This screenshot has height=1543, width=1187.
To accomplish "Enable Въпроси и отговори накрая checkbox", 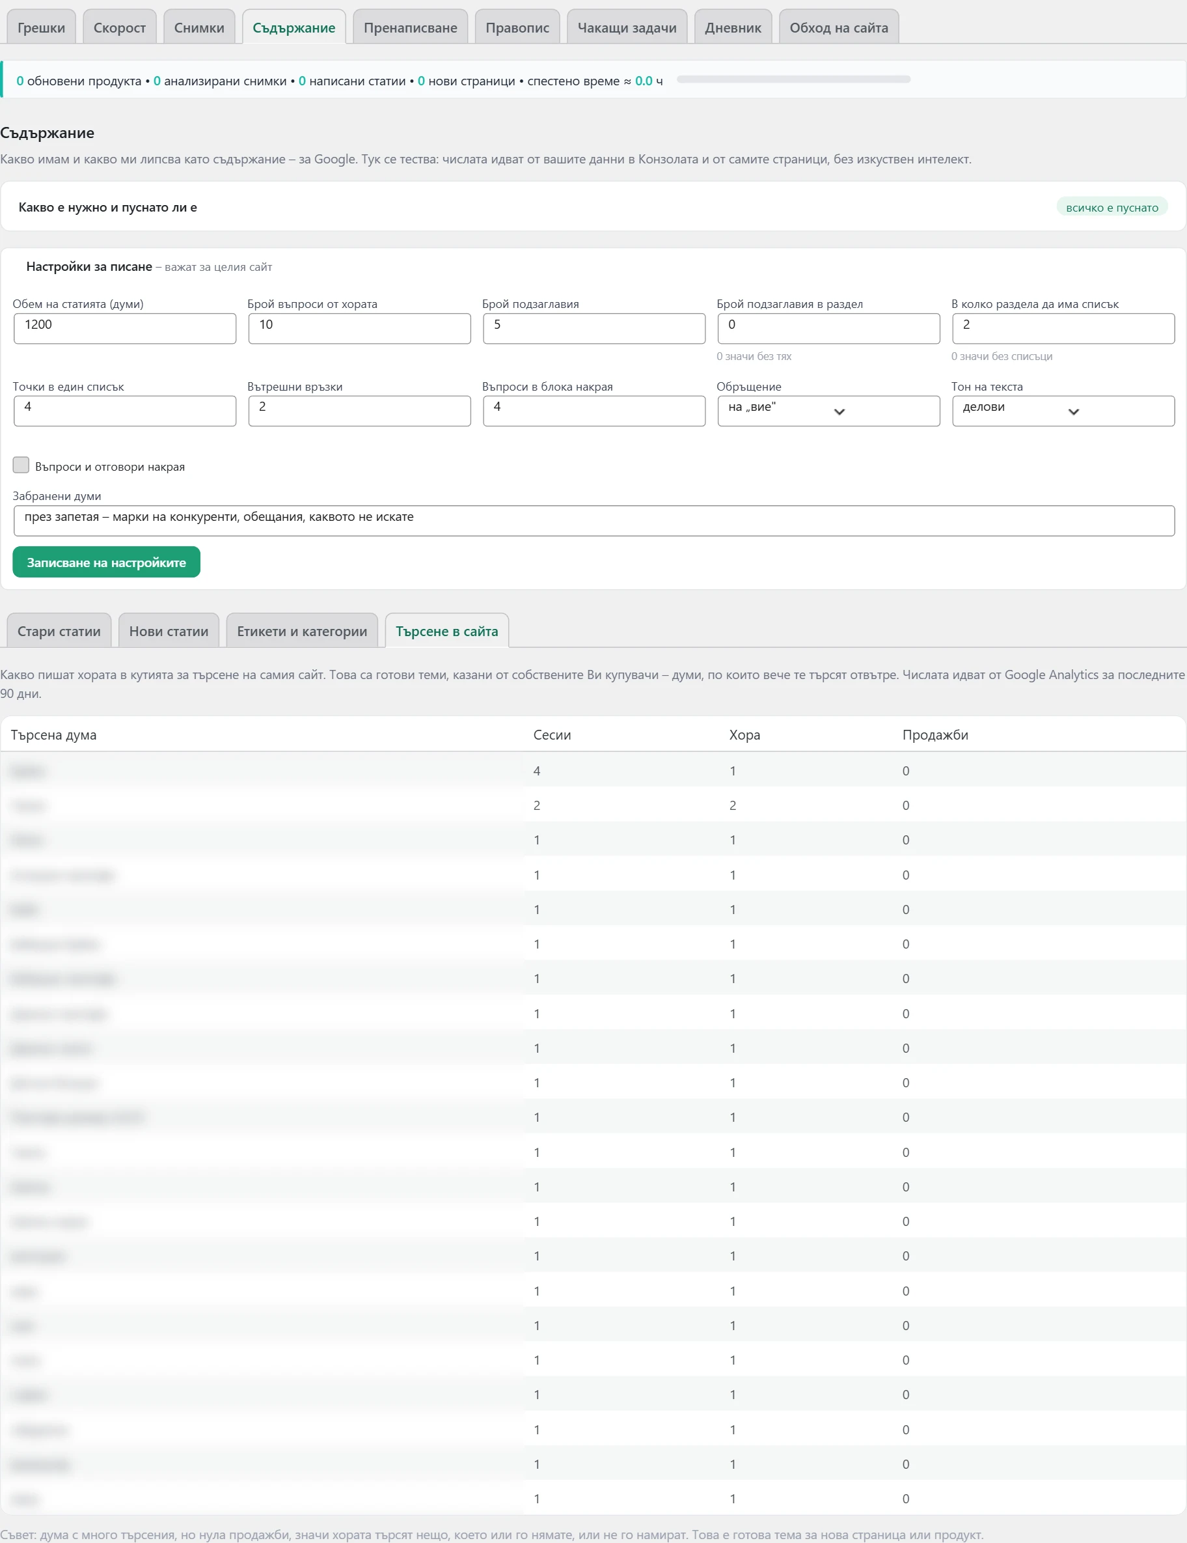I will (21, 465).
